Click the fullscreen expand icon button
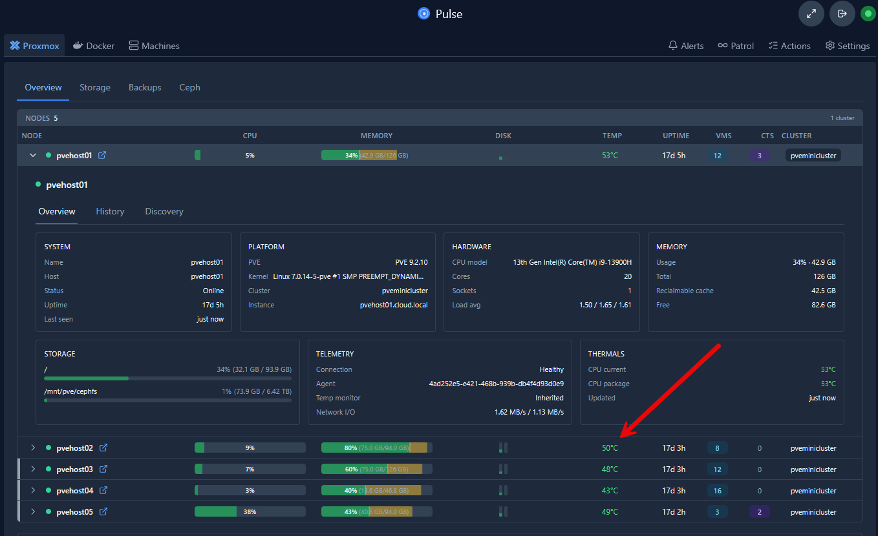Screen dimensions: 878x536 click(x=811, y=14)
